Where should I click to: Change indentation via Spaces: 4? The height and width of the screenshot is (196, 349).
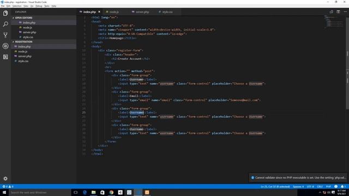point(298,186)
